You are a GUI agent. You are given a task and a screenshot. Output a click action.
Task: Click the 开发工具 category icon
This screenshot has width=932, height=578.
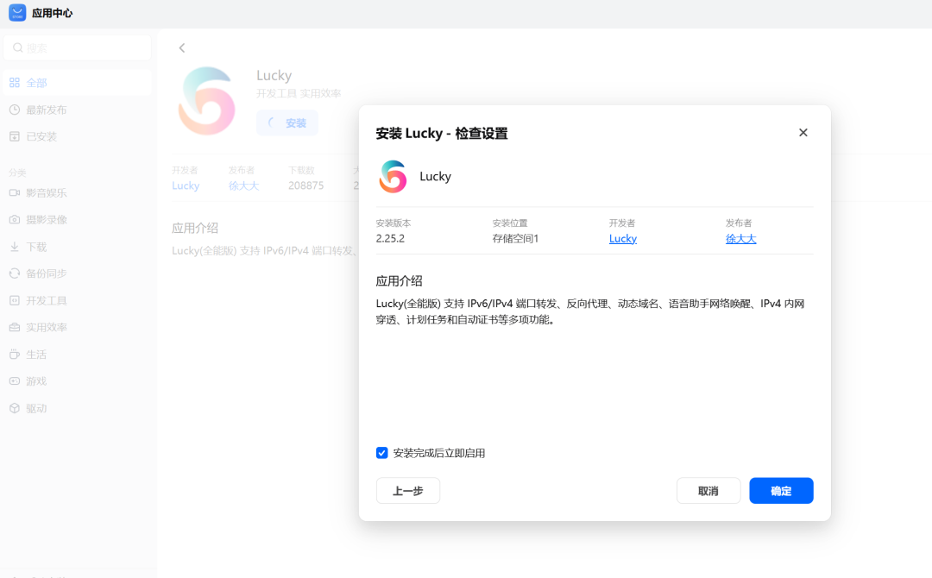tap(15, 300)
